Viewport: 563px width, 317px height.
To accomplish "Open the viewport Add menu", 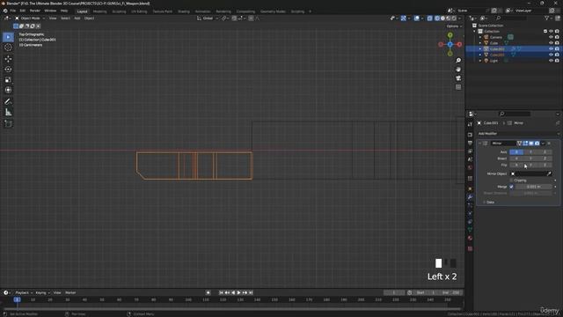I will [x=77, y=18].
